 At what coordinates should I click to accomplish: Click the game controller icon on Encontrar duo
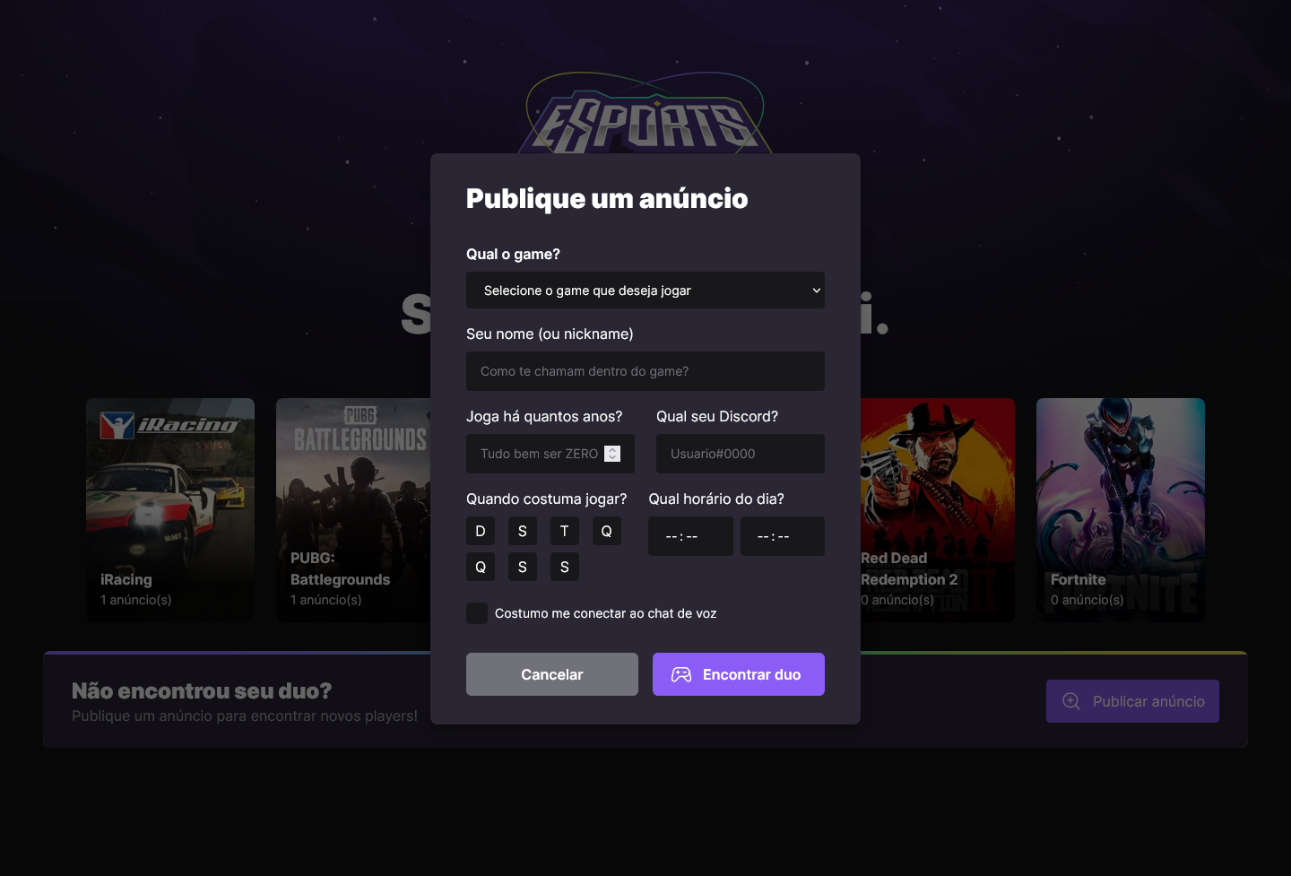coord(682,674)
